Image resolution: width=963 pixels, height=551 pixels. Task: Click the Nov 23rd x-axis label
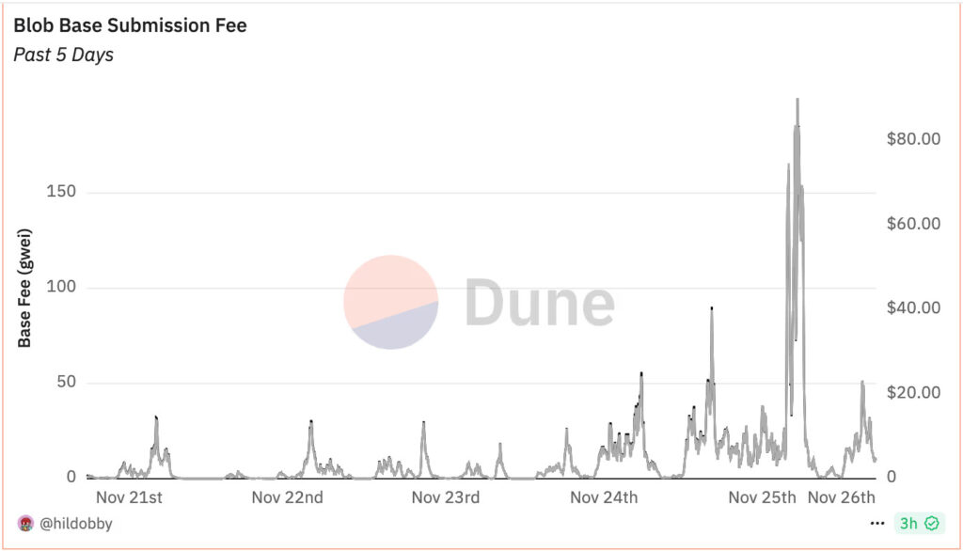pyautogui.click(x=446, y=496)
